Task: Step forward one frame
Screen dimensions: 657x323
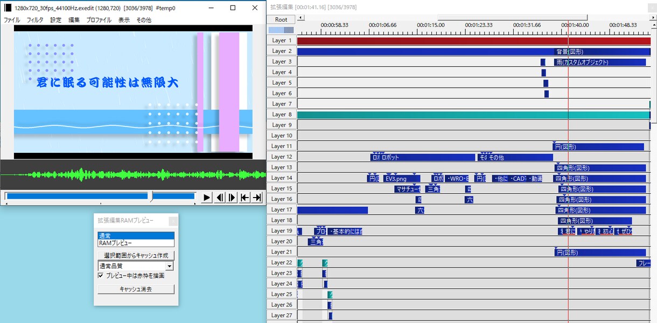Action: (232, 198)
